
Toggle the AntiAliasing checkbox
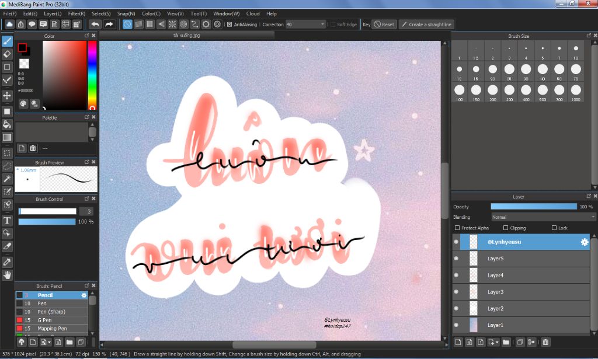pos(229,25)
